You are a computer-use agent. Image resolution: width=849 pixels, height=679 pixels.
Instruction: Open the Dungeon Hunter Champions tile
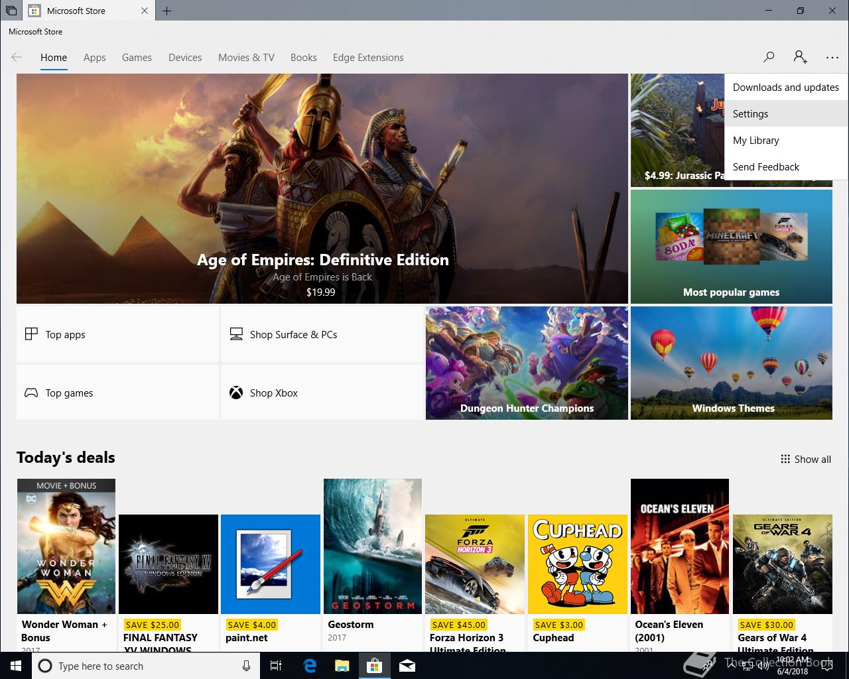coord(527,363)
